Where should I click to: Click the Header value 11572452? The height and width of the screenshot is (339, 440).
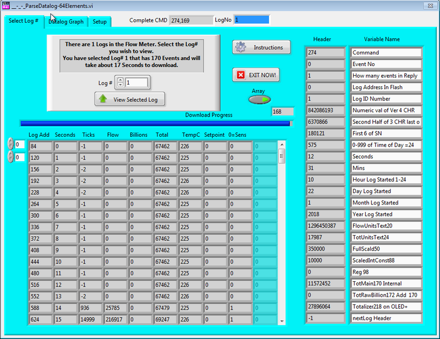click(x=326, y=283)
